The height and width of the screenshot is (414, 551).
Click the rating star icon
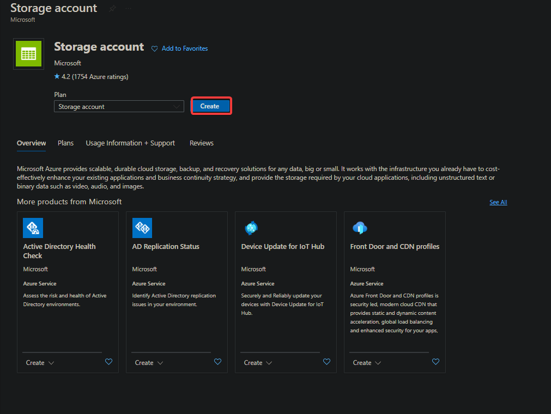[x=57, y=76]
